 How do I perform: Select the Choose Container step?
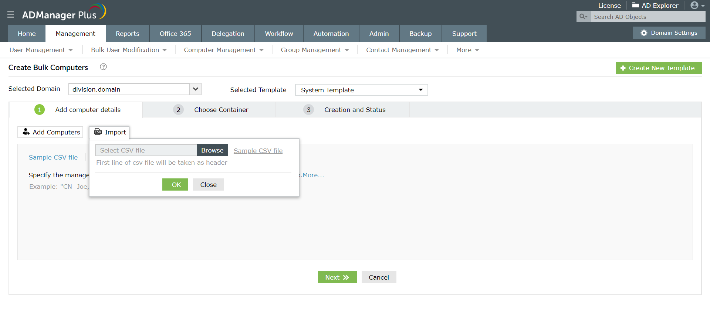(209, 110)
